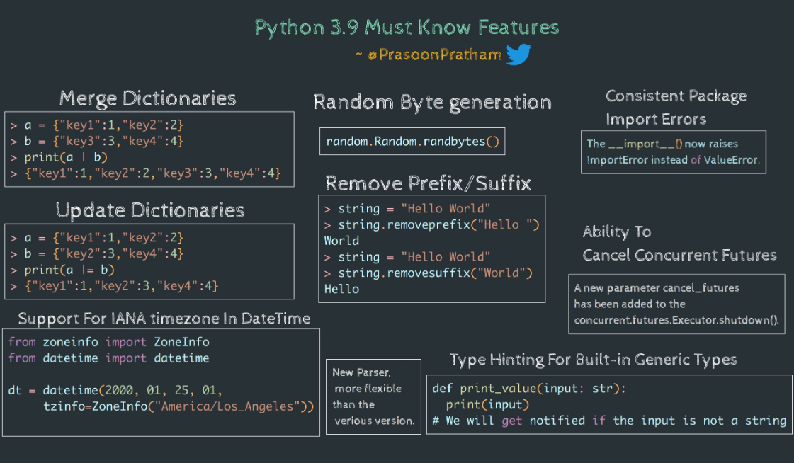This screenshot has height=463, width=794.
Task: Click the def print_value(input: str) line
Action: 529,389
